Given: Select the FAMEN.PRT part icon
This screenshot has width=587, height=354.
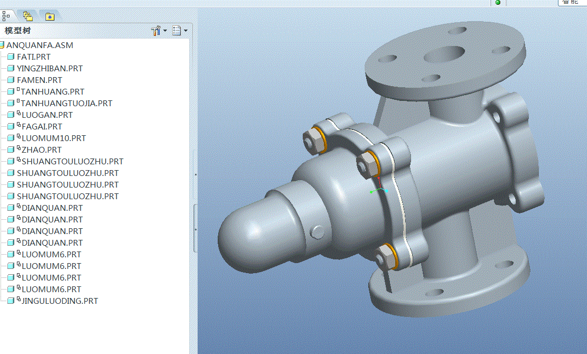Looking at the screenshot, I should [x=11, y=80].
